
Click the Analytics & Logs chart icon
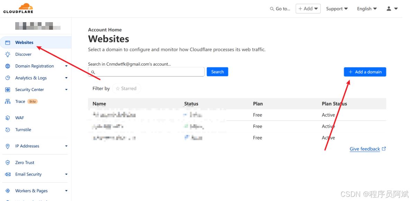[8, 78]
